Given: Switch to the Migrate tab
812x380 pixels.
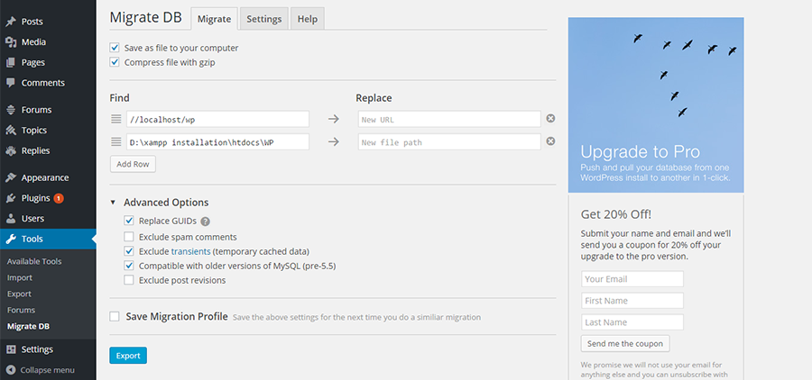Looking at the screenshot, I should click(215, 19).
